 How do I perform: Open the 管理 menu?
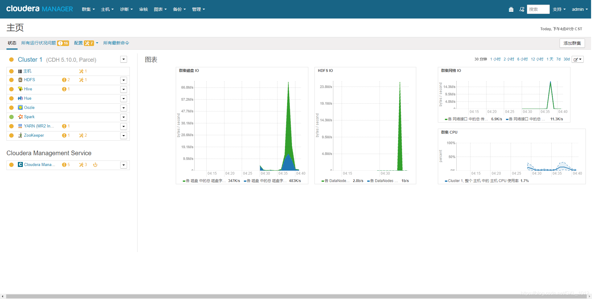(x=199, y=9)
